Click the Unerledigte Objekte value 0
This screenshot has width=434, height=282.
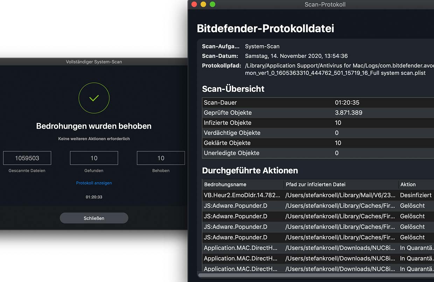(x=337, y=153)
